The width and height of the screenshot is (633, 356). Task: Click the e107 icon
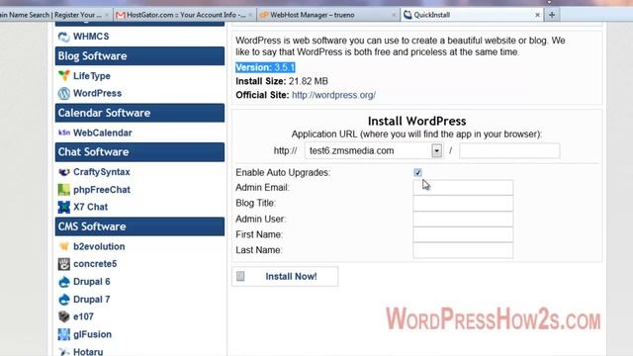point(63,316)
